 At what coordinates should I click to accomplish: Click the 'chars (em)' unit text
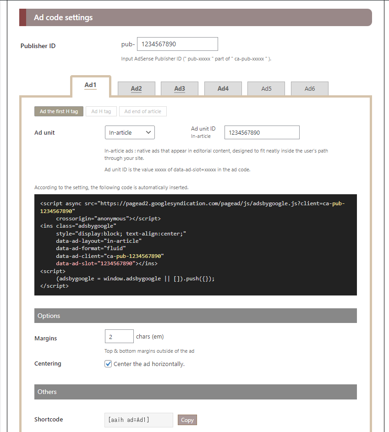(150, 336)
